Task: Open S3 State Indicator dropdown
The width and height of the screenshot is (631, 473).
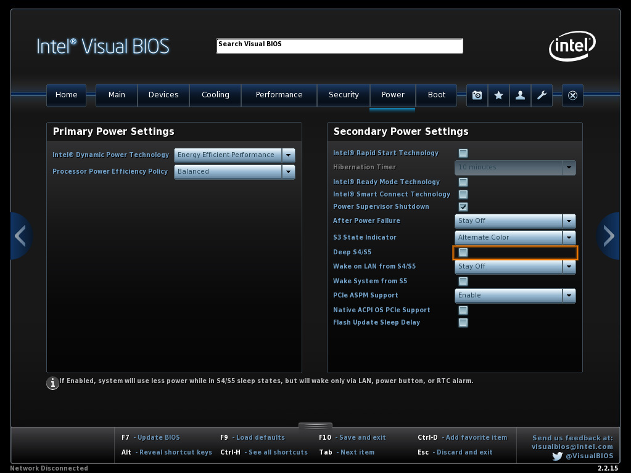Action: pos(515,238)
